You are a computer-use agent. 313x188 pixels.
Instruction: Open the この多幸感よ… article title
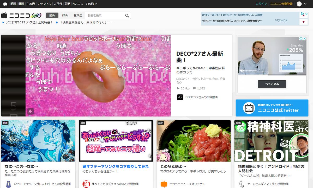(173, 166)
